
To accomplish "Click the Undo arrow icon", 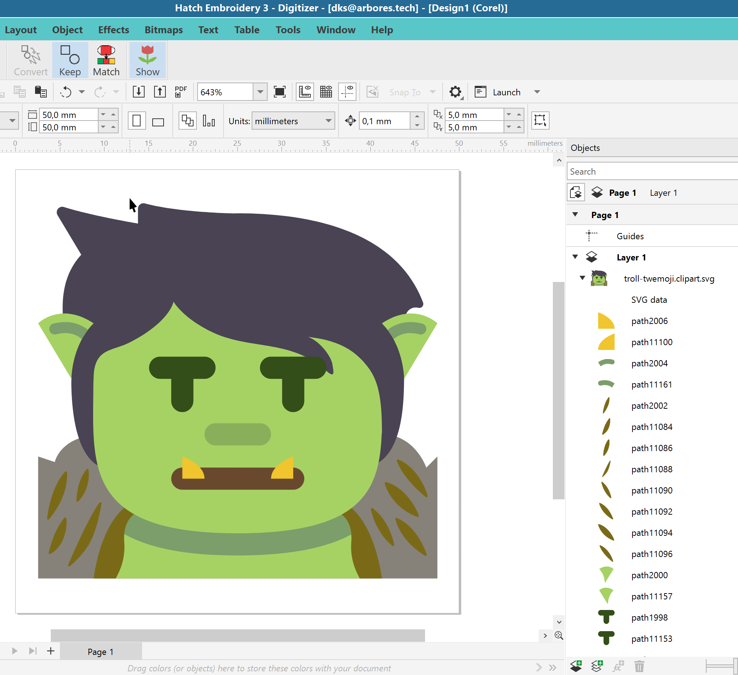I will tap(66, 92).
